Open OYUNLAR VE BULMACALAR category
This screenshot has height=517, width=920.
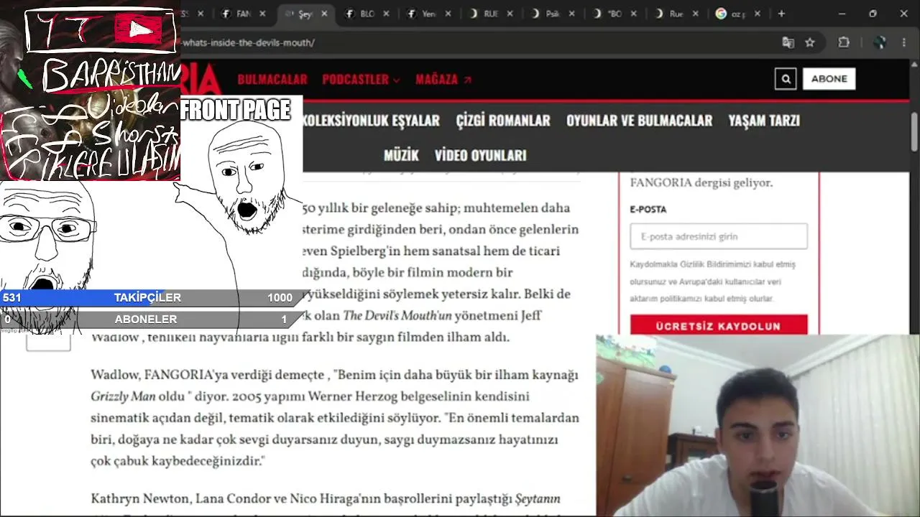[639, 121]
